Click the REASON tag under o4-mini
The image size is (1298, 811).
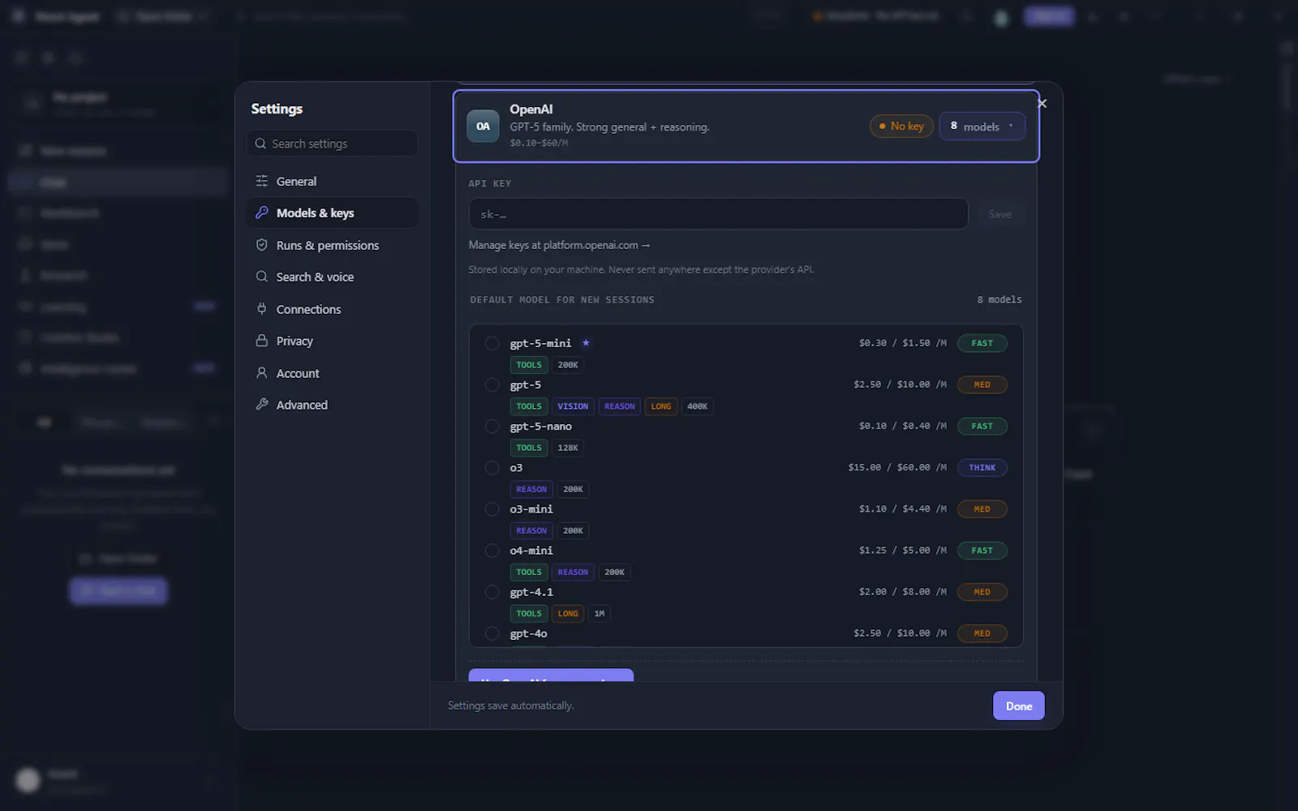click(x=573, y=573)
